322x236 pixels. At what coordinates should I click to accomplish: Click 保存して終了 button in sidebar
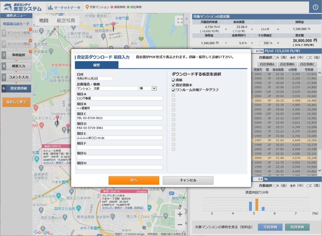tap(16, 102)
